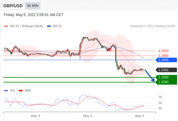Screen dimensions: 178x121
Task: Click the black 1.2362 current price tag
Action: click(x=166, y=70)
